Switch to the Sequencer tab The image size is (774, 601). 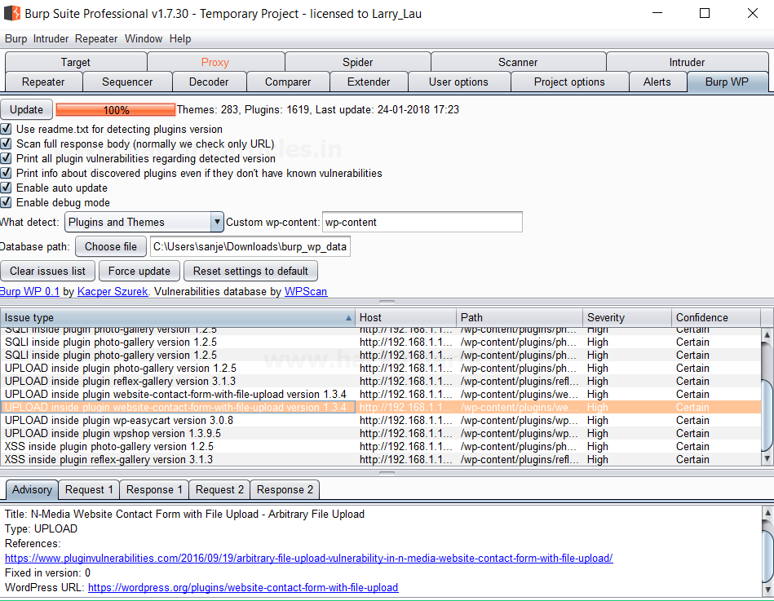tap(127, 82)
